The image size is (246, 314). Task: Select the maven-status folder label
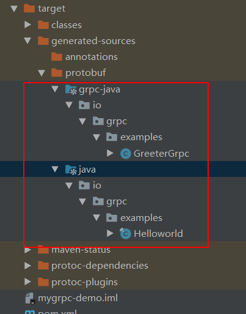click(x=81, y=250)
